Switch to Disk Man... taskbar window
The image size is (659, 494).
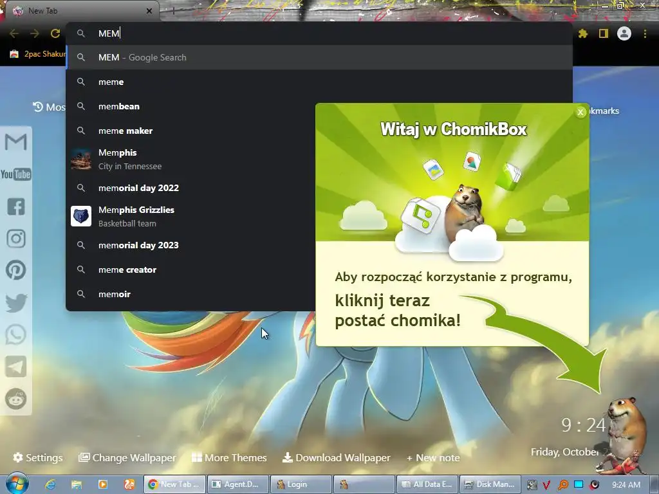click(490, 484)
